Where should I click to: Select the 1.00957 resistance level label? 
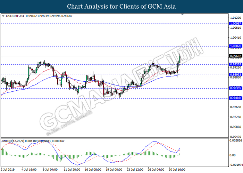pyautogui.click(x=235, y=24)
